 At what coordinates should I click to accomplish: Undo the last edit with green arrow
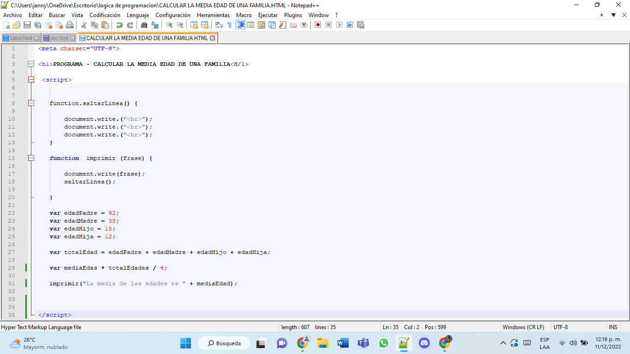[119, 25]
